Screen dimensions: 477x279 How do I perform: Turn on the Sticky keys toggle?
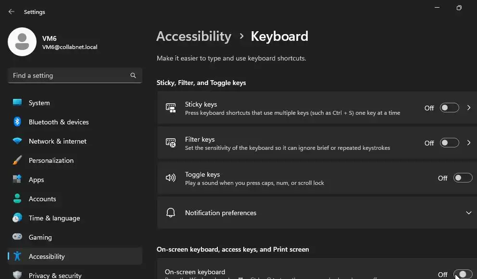point(450,108)
